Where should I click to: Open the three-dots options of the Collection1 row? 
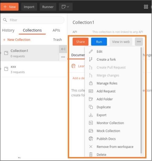(x=63, y=57)
